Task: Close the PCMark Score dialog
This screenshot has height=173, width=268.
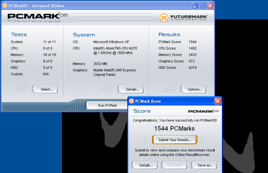Action: [218, 101]
